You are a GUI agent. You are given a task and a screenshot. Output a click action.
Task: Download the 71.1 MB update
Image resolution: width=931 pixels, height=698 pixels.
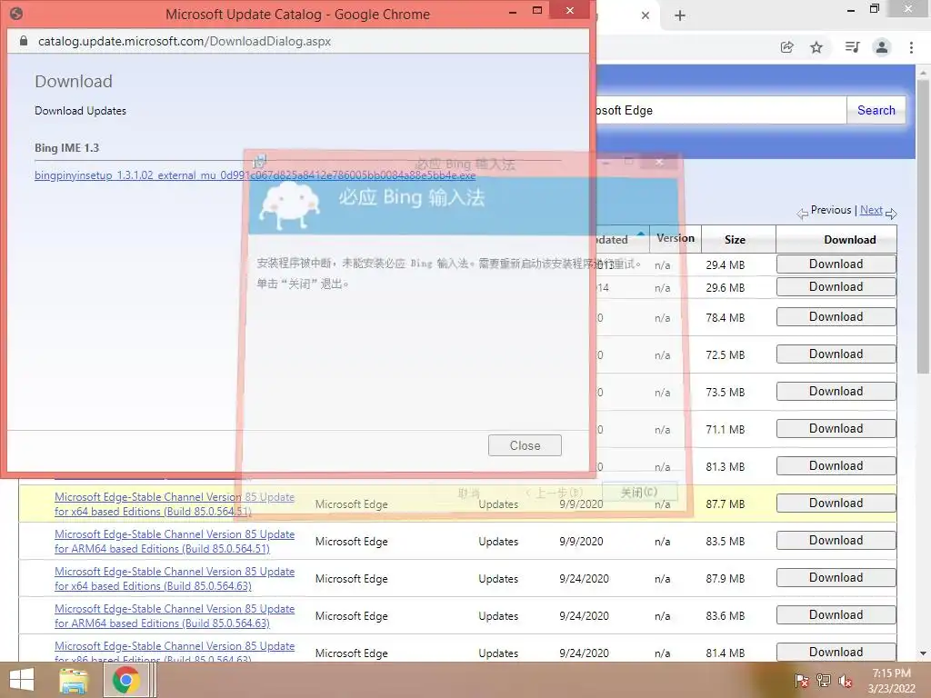point(836,429)
